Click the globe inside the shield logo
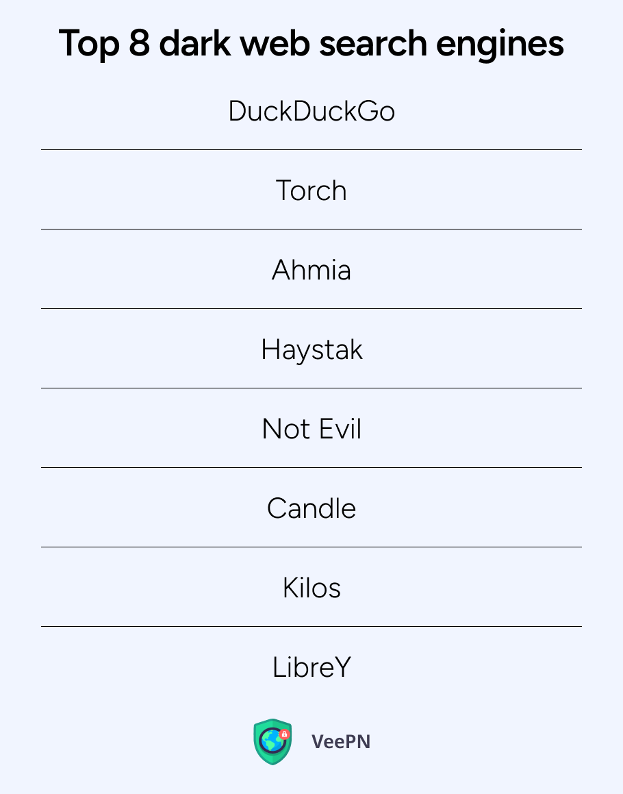Screen dimensions: 623x794 [271, 742]
